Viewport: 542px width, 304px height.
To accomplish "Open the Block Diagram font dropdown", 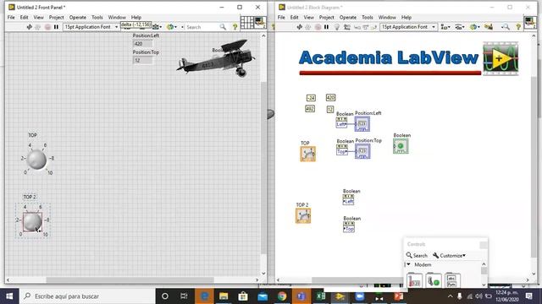I will pyautogui.click(x=408, y=27).
